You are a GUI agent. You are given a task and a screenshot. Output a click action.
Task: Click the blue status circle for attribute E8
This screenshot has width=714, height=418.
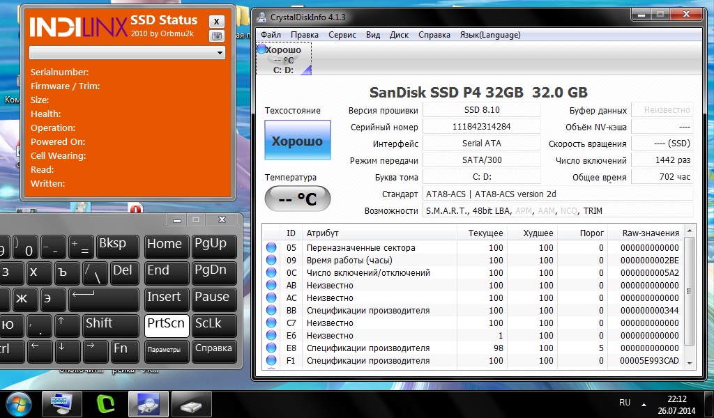click(271, 348)
